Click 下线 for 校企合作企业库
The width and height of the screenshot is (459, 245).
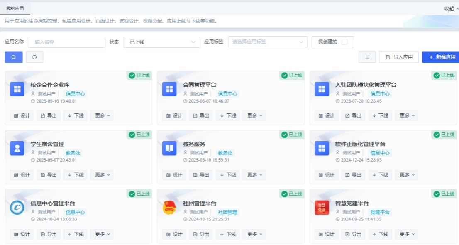pos(76,116)
